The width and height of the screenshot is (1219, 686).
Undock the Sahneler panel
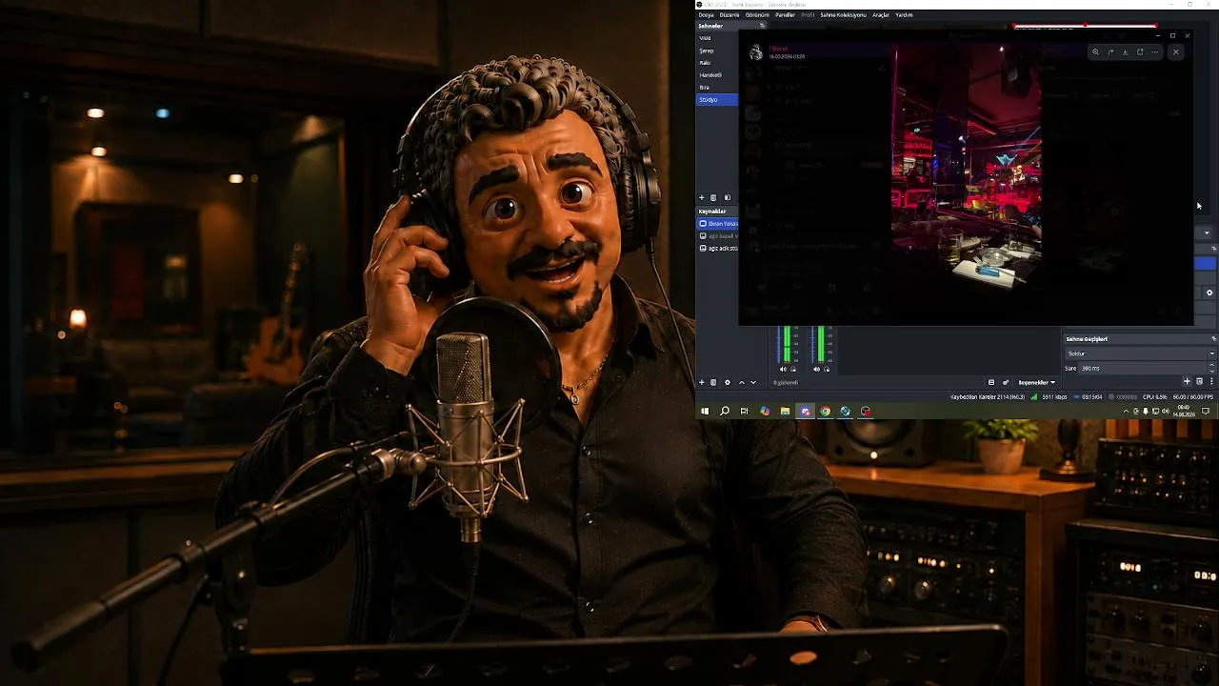tap(762, 26)
